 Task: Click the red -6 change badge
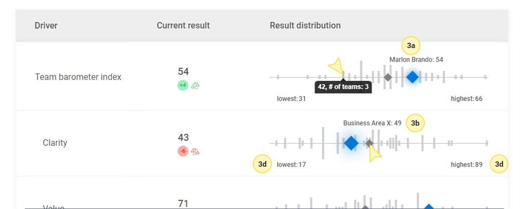point(183,151)
